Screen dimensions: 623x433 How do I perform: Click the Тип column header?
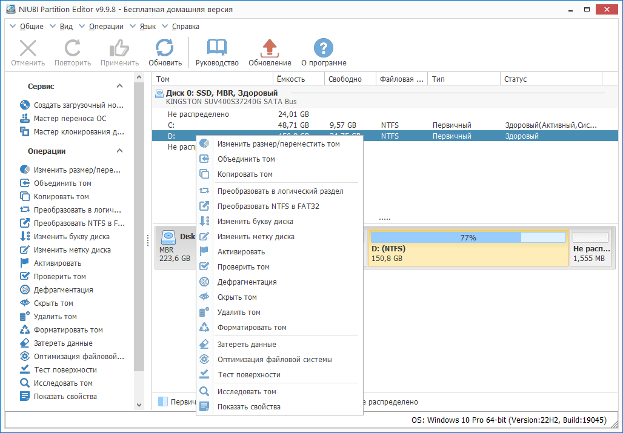[464, 79]
